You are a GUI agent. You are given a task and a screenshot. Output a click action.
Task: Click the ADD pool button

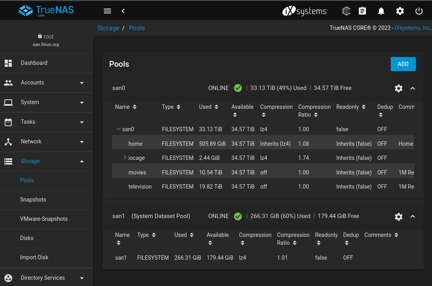[403, 64]
